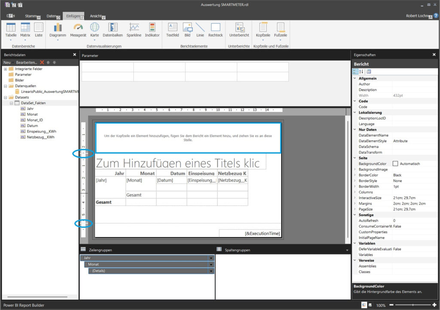The width and height of the screenshot is (440, 310).
Task: Open the Daten ribbon tab
Action: pos(52,16)
